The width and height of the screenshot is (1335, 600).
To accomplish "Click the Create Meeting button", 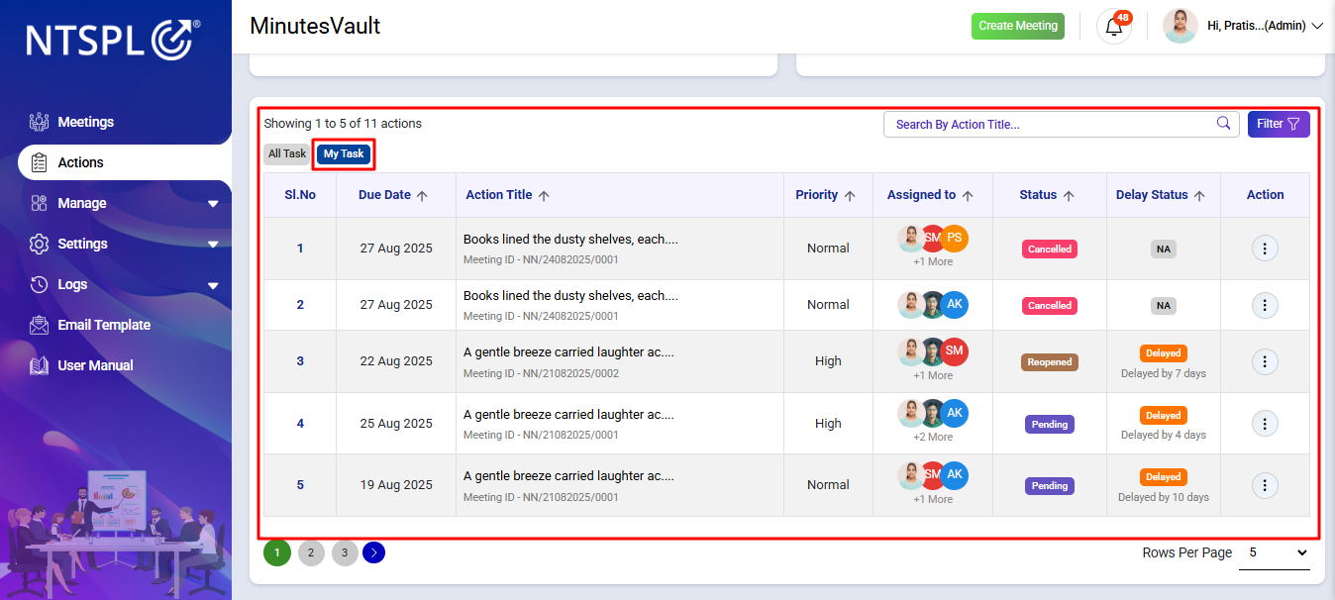I will coord(1018,26).
